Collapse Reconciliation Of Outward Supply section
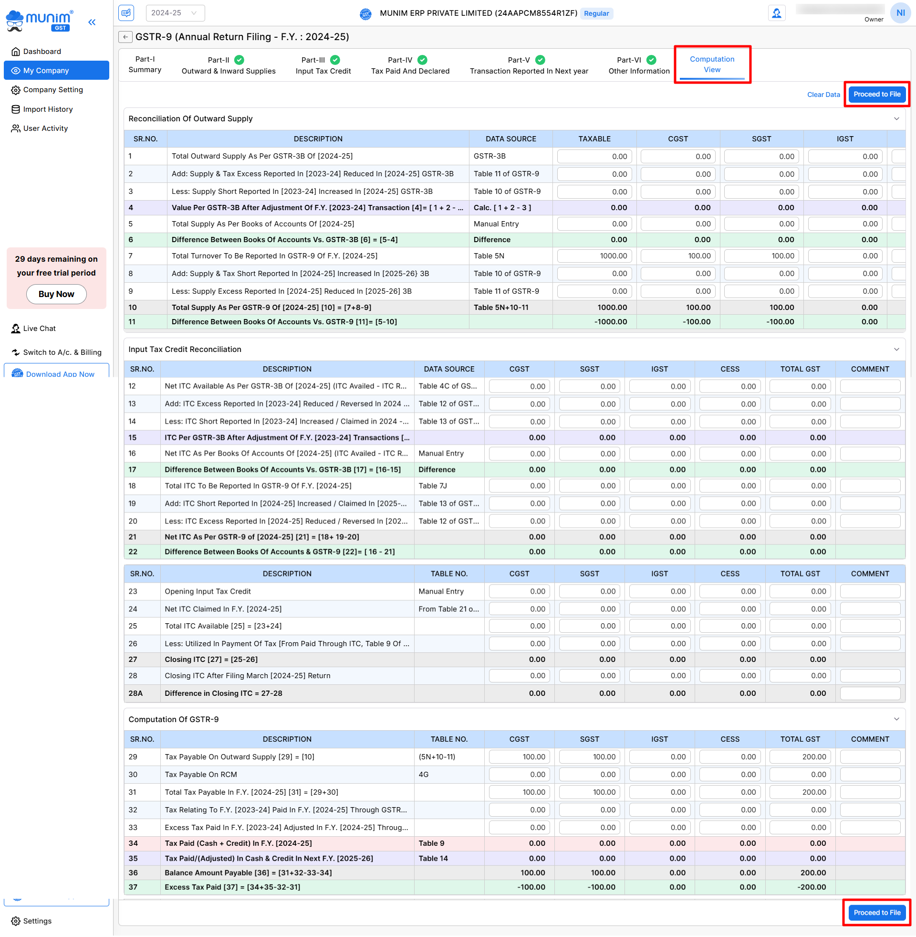 pos(896,119)
